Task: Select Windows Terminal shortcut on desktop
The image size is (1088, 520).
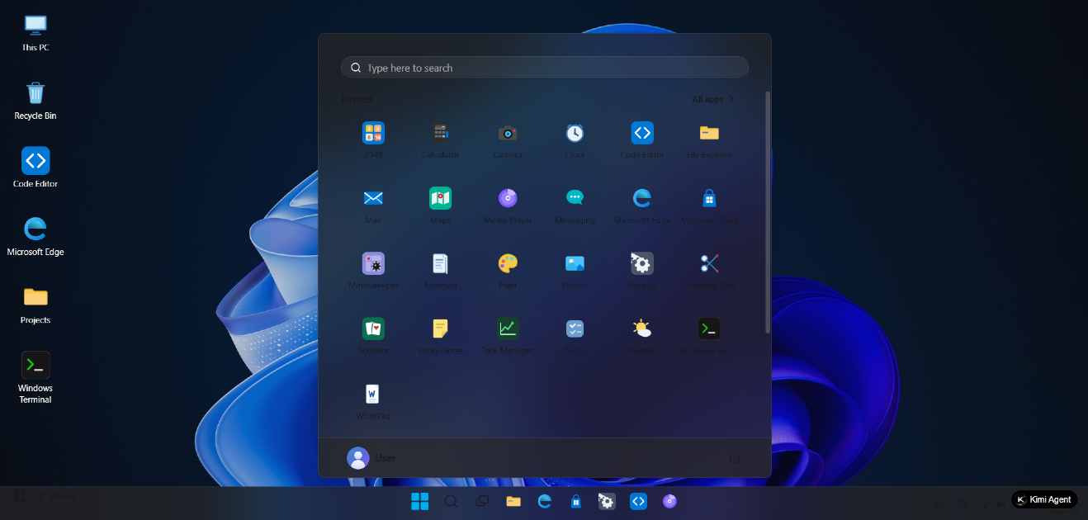Action: [x=35, y=378]
